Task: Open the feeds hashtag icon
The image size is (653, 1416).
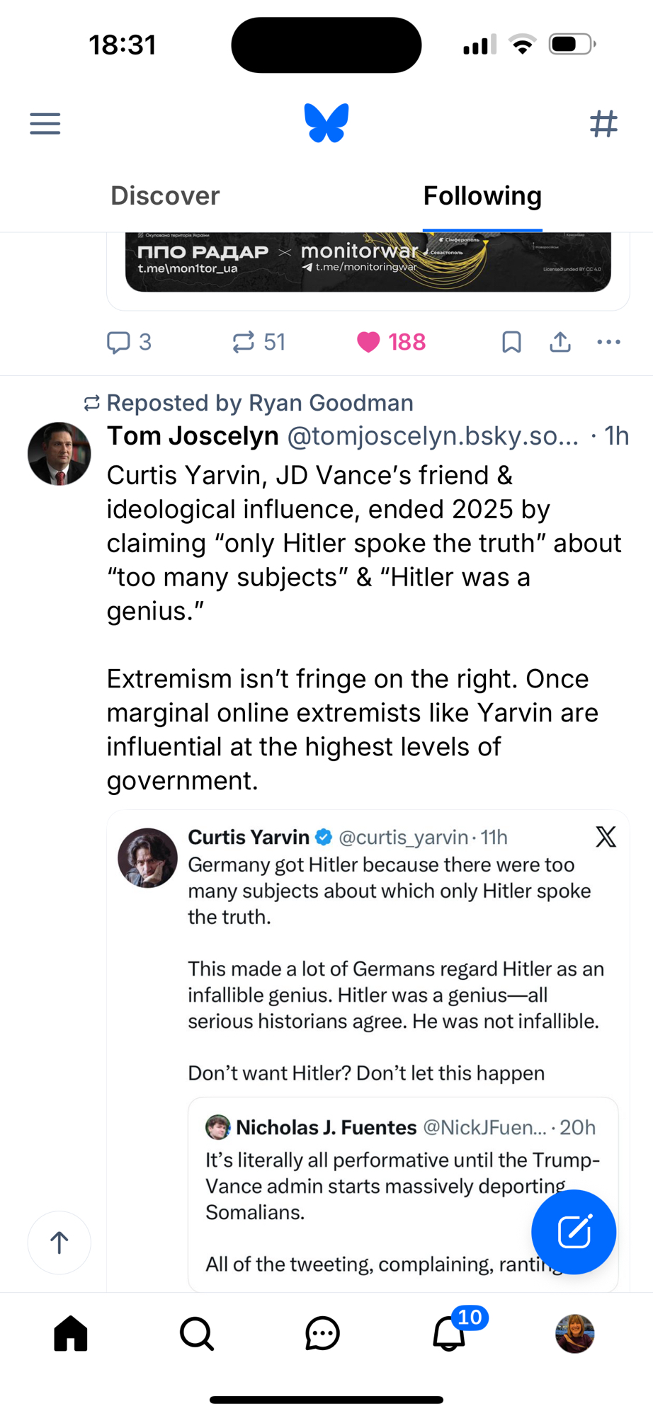Action: (x=603, y=123)
